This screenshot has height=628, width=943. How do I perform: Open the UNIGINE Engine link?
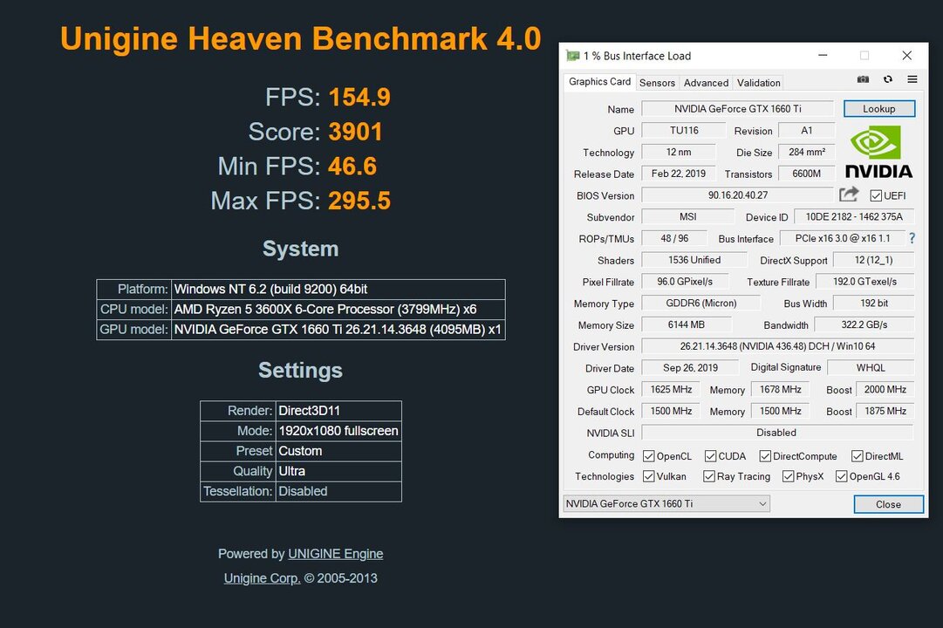click(x=336, y=553)
